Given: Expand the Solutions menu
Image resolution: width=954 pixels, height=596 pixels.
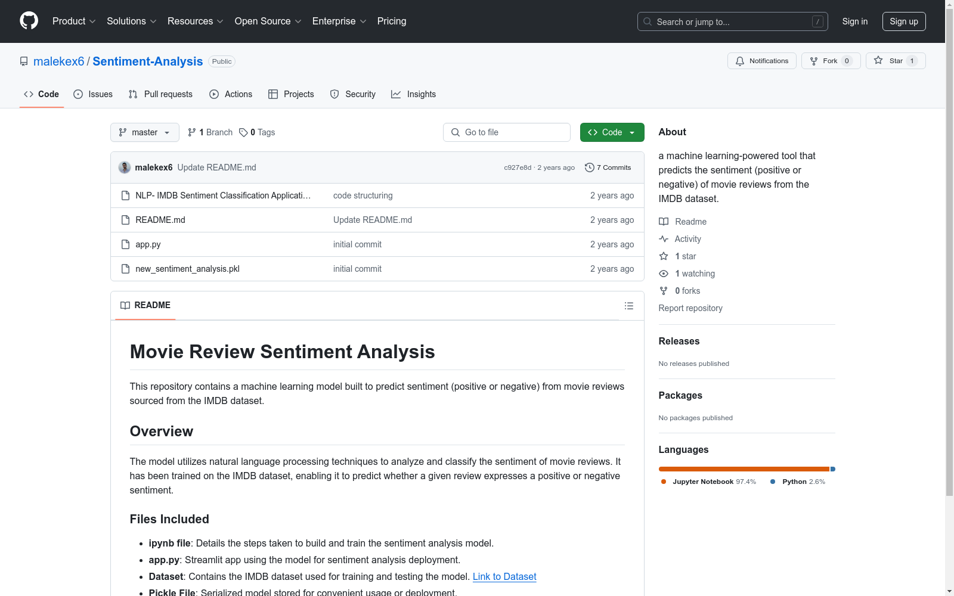Looking at the screenshot, I should pos(132,21).
